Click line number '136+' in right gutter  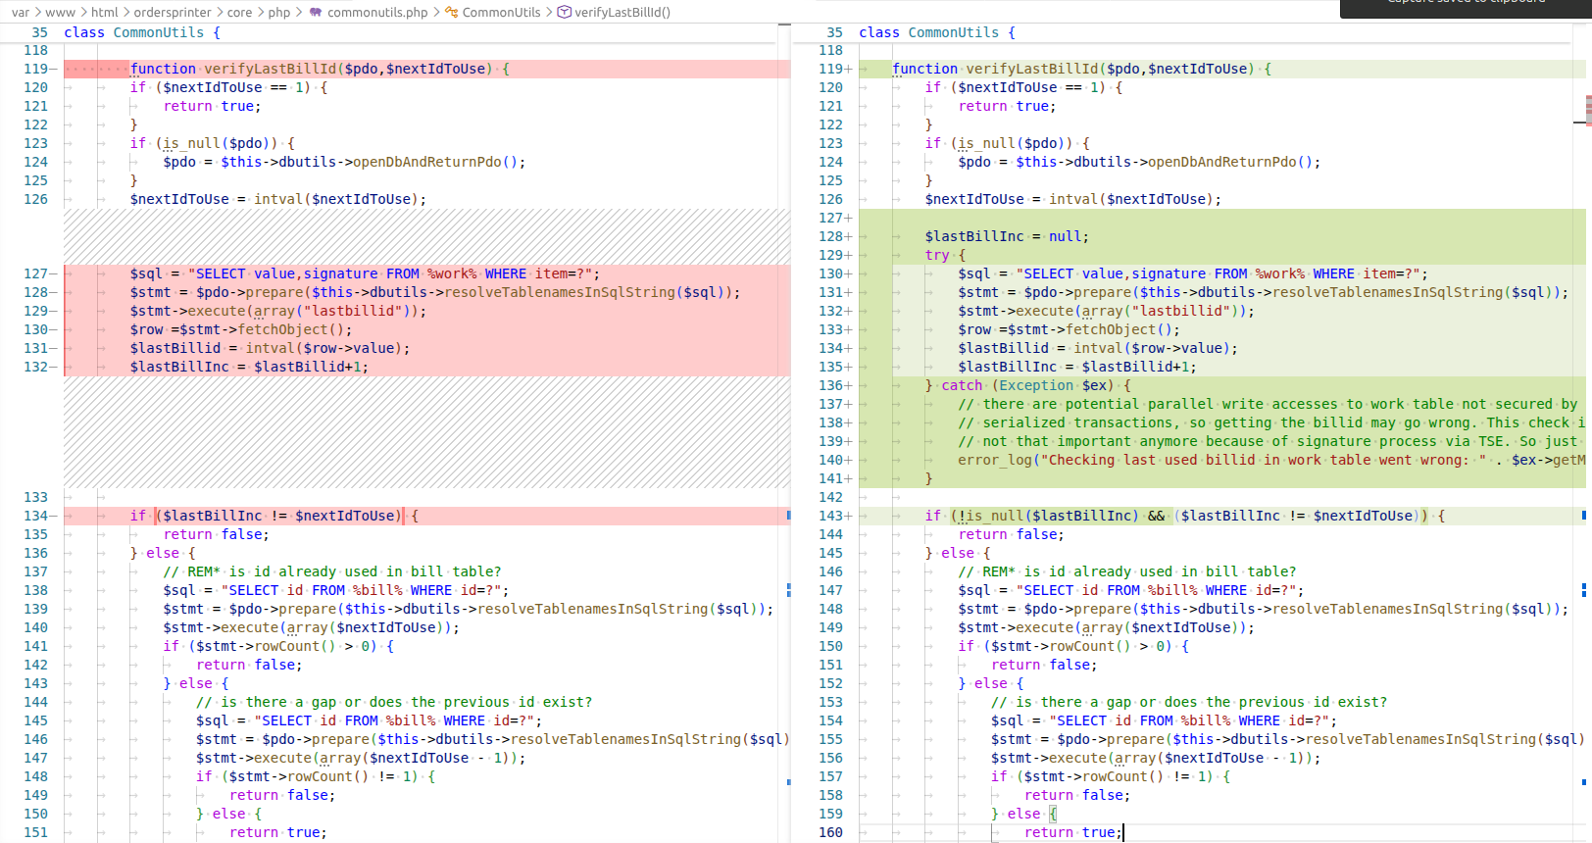click(835, 385)
